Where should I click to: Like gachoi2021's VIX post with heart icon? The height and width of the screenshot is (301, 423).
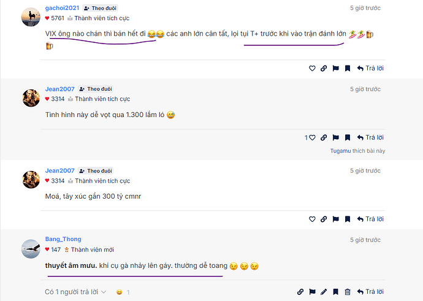pyautogui.click(x=312, y=69)
